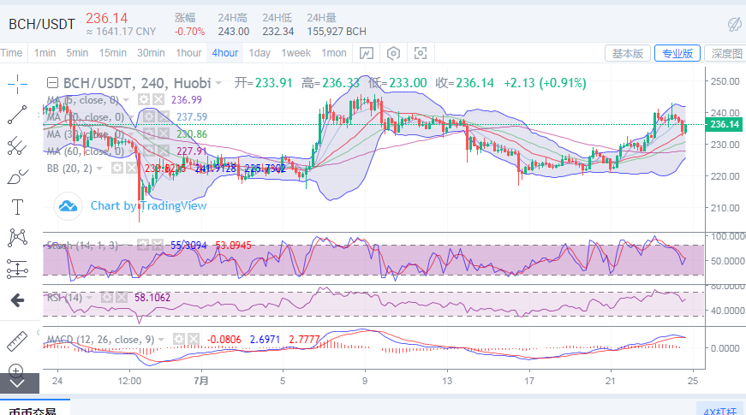Viewport: 746px width, 415px height.
Task: Select the ruler measure tool
Action: (18, 340)
